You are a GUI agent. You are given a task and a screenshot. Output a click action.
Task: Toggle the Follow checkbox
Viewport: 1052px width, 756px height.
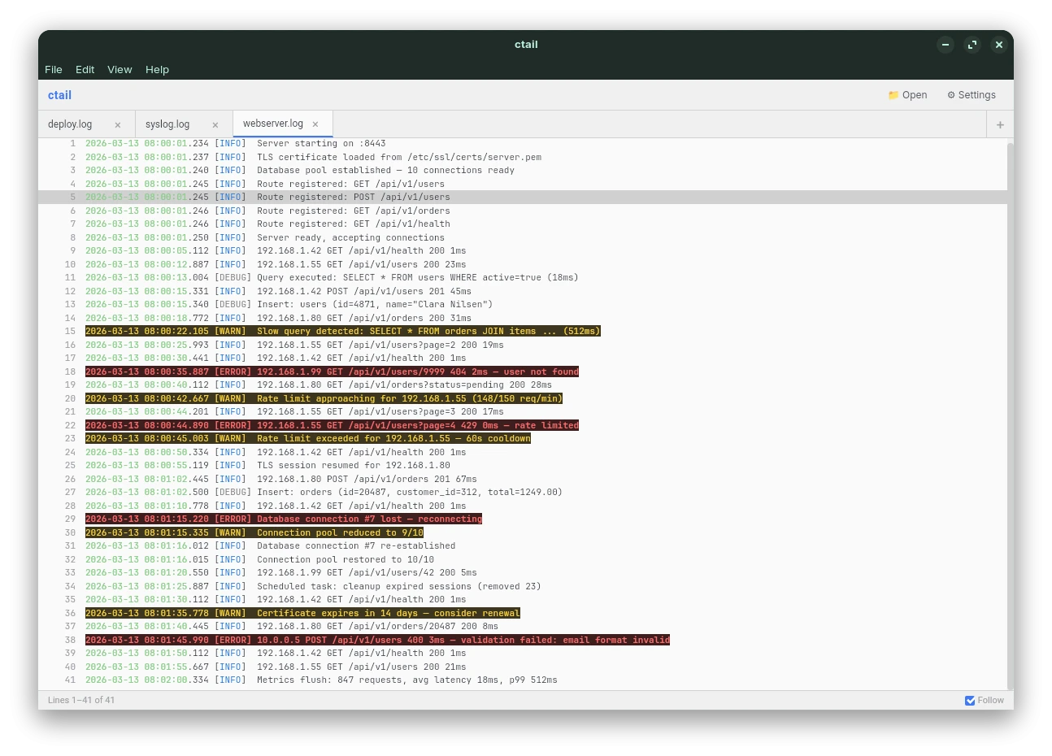[x=970, y=701]
